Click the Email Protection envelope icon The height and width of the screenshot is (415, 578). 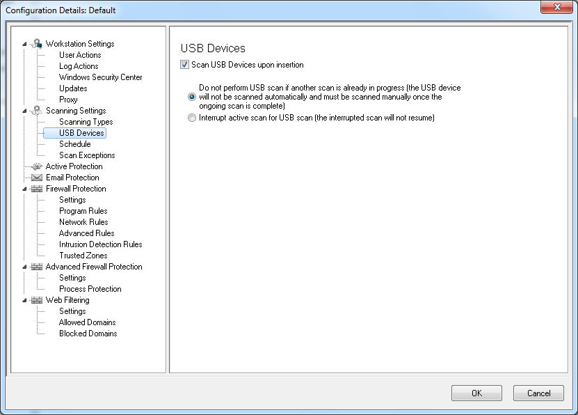(x=37, y=178)
